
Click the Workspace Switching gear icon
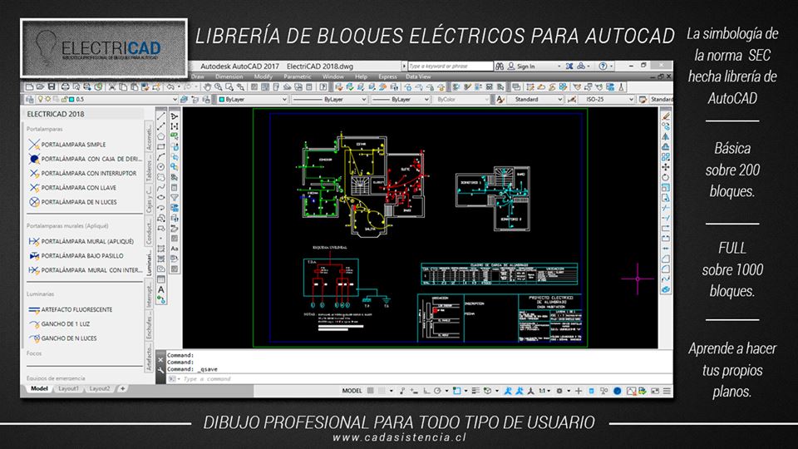pos(559,391)
